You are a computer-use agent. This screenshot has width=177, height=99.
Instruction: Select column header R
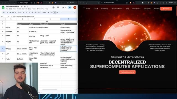(69, 19)
